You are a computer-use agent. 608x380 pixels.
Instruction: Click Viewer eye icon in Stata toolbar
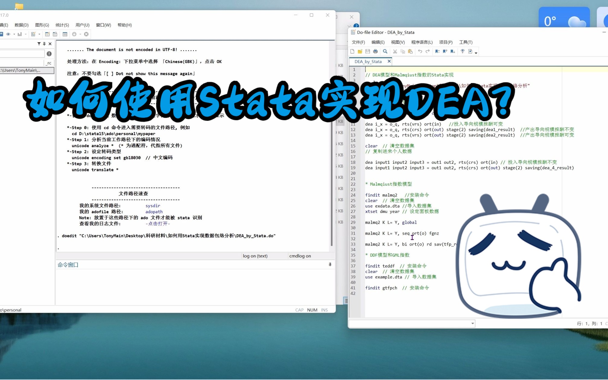click(x=8, y=34)
